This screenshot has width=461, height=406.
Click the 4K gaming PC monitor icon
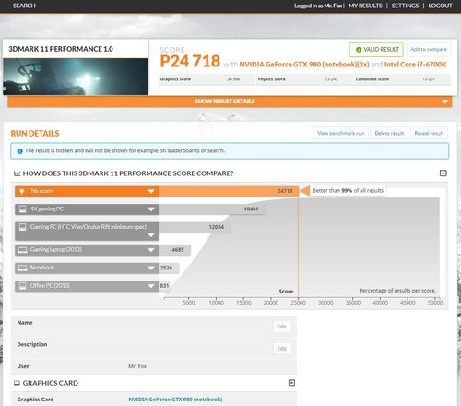22,209
